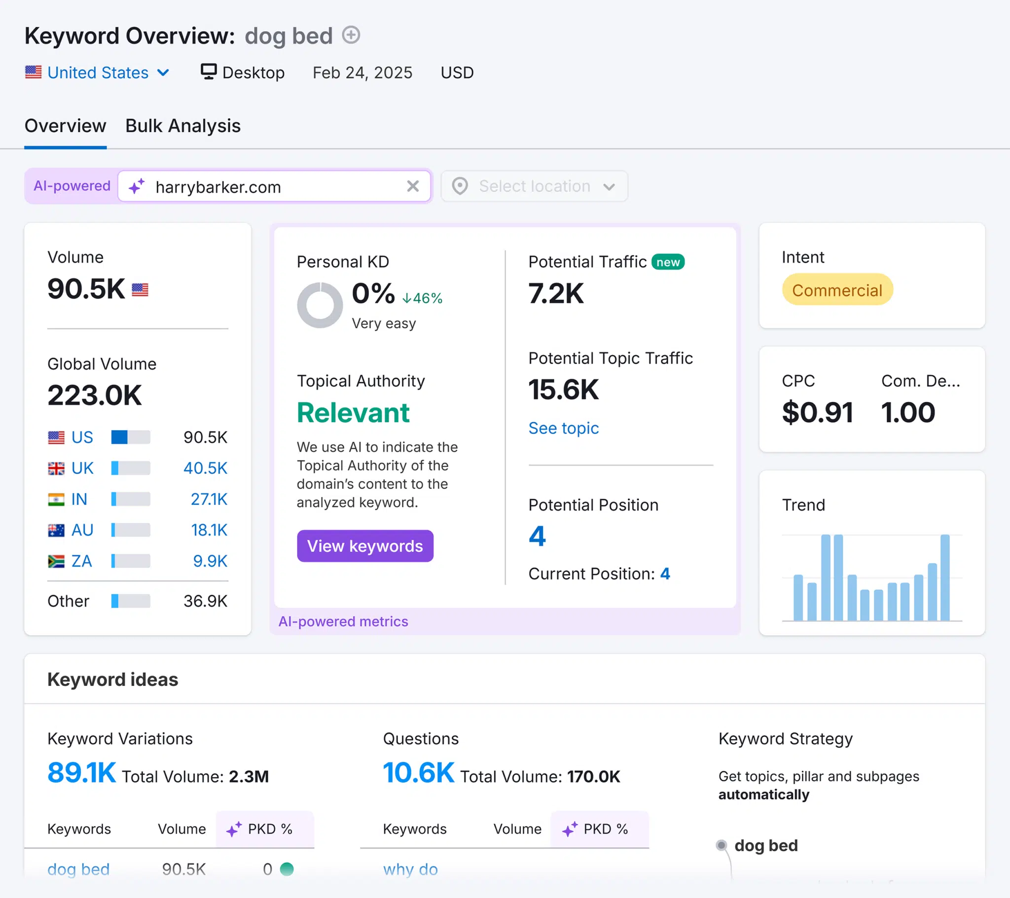Switch to the Bulk Analysis tab
The width and height of the screenshot is (1010, 898).
(183, 126)
